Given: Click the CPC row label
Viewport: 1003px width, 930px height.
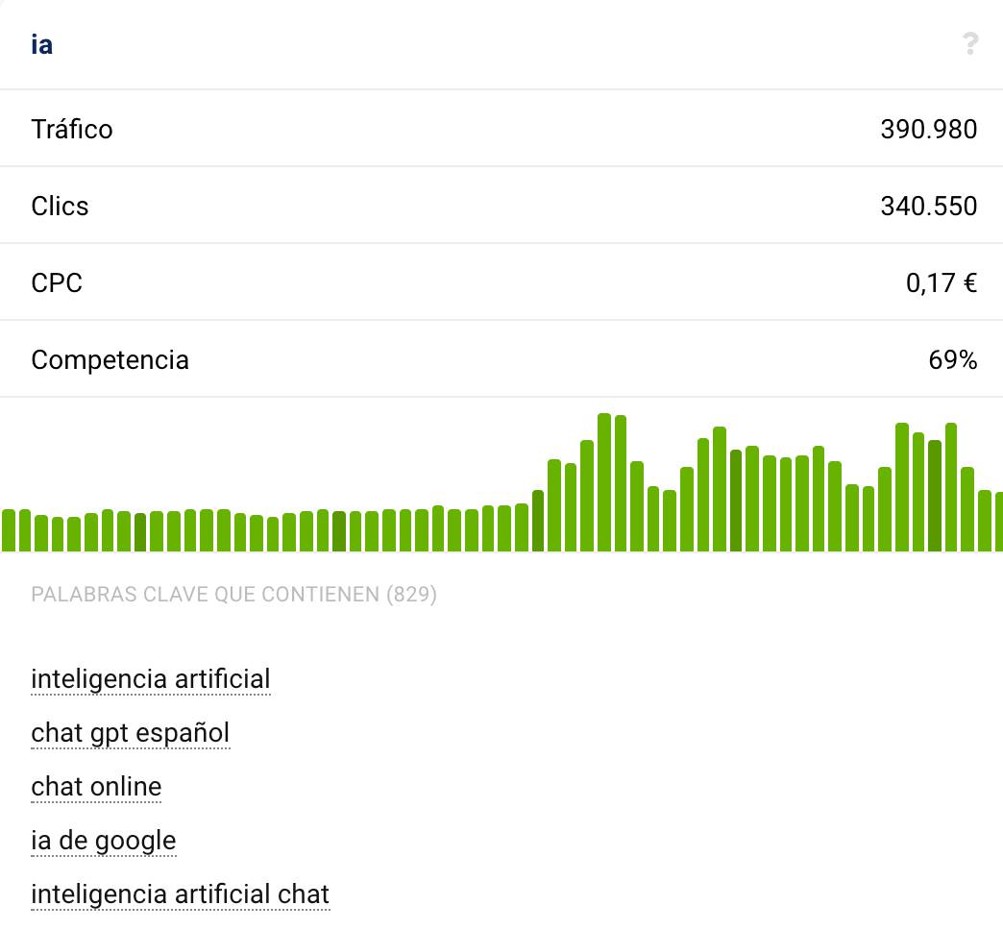Looking at the screenshot, I should click(x=57, y=282).
